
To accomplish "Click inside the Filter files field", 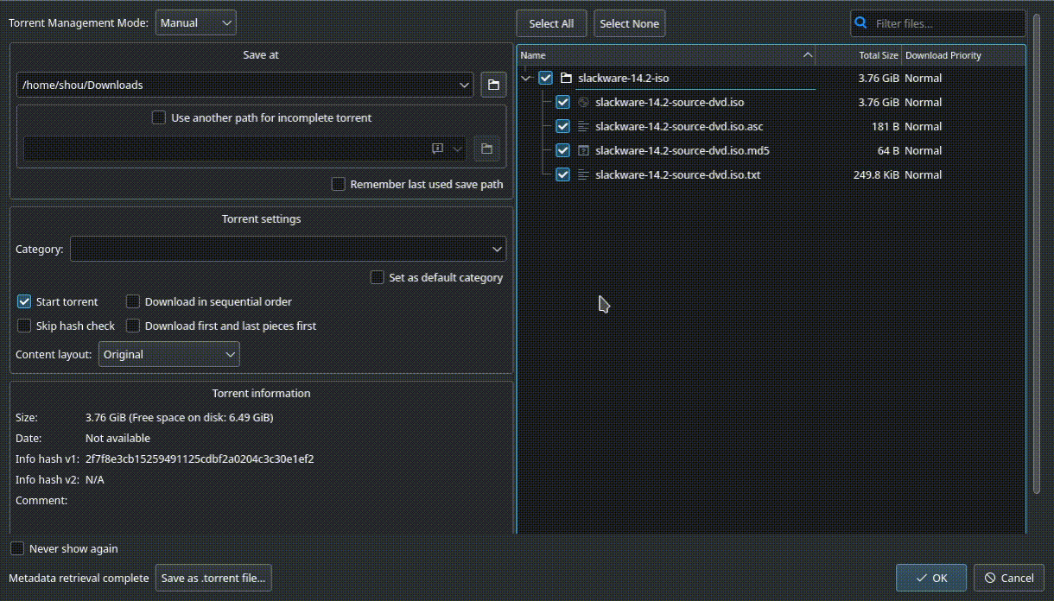I will pos(937,23).
